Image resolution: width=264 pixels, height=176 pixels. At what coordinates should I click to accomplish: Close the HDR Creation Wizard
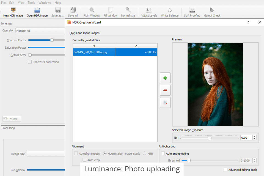260,22
